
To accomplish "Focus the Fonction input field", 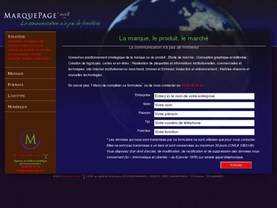I will pos(204,132).
